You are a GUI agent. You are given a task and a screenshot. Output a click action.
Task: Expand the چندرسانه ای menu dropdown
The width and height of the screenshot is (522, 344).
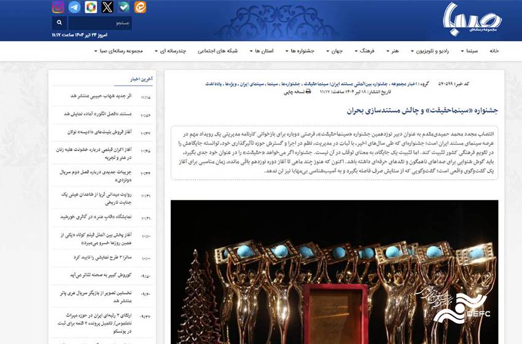click(x=171, y=51)
